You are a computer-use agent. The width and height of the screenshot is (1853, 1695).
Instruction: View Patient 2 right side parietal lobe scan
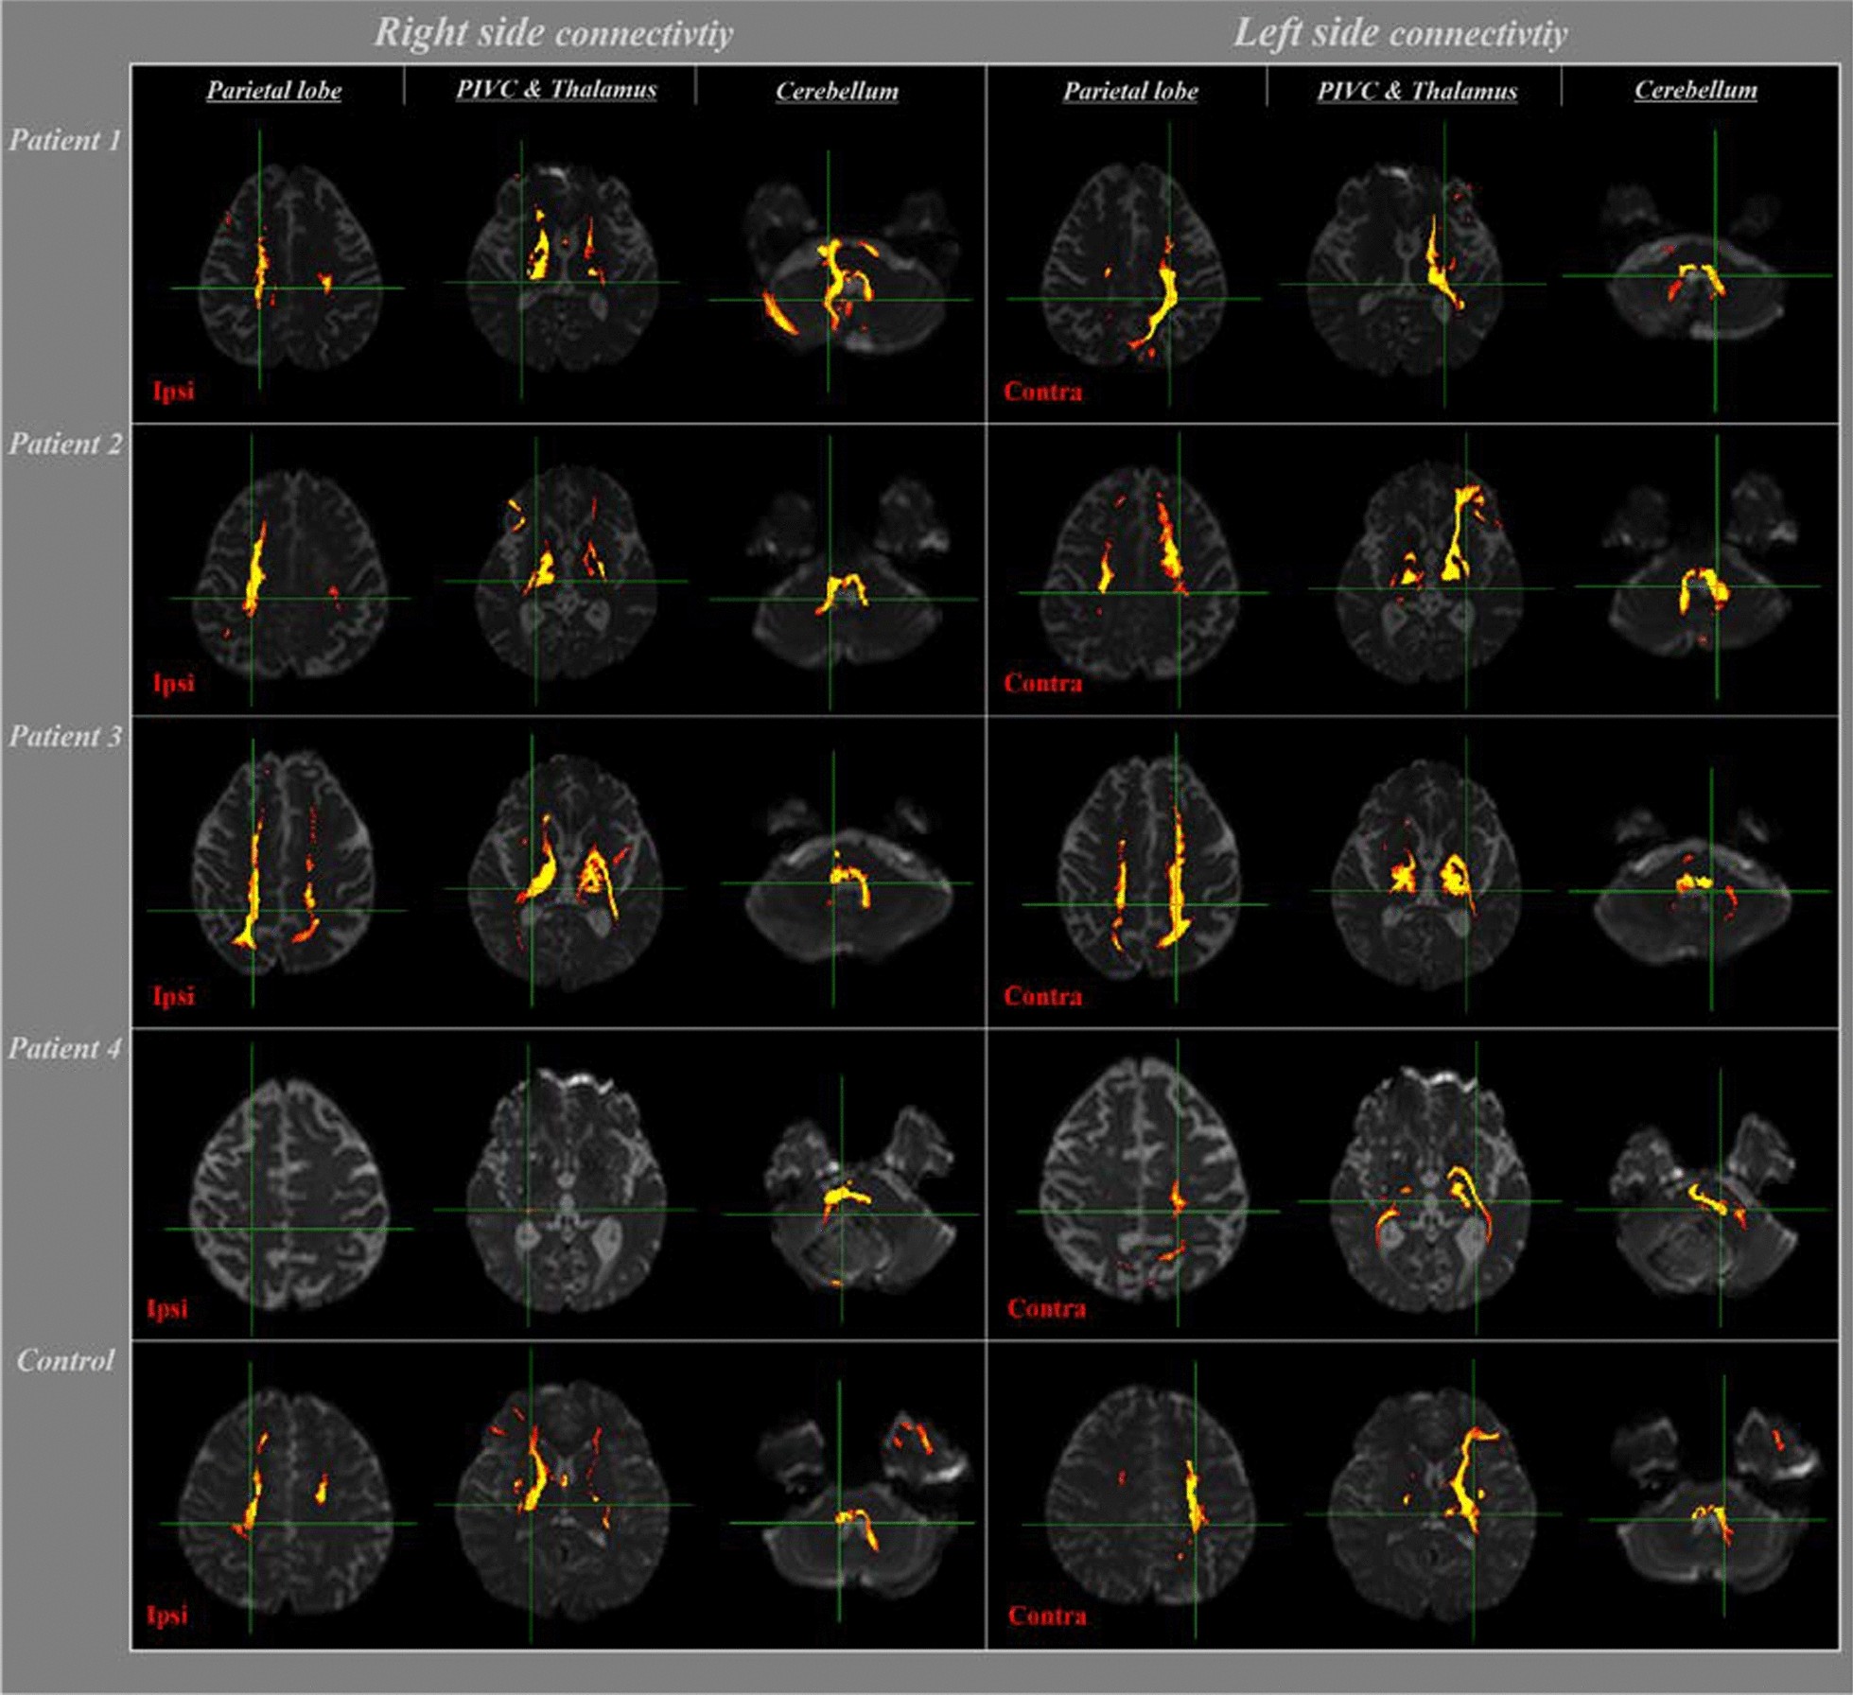pyautogui.click(x=291, y=575)
